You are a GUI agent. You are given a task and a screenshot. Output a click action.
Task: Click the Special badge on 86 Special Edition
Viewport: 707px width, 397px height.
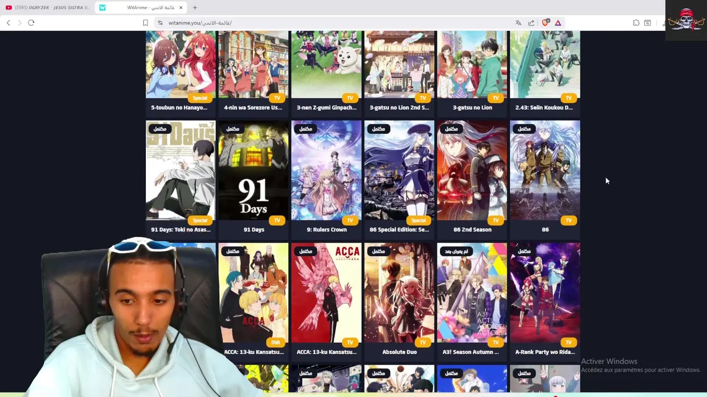coord(419,221)
